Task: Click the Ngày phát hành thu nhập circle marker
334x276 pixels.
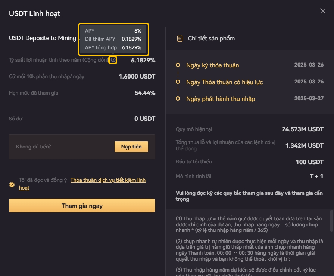Action: [178, 99]
